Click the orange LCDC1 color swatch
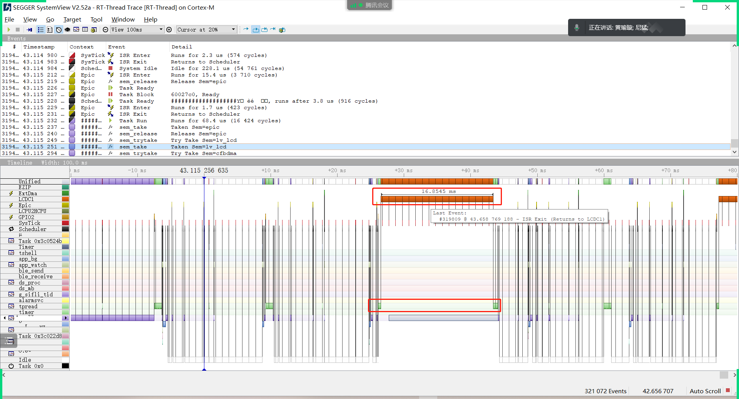 point(65,199)
